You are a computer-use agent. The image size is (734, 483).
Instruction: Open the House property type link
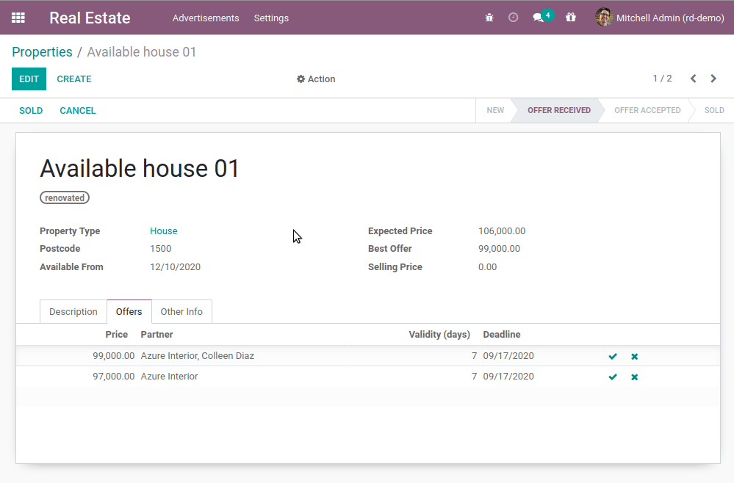[x=163, y=230]
